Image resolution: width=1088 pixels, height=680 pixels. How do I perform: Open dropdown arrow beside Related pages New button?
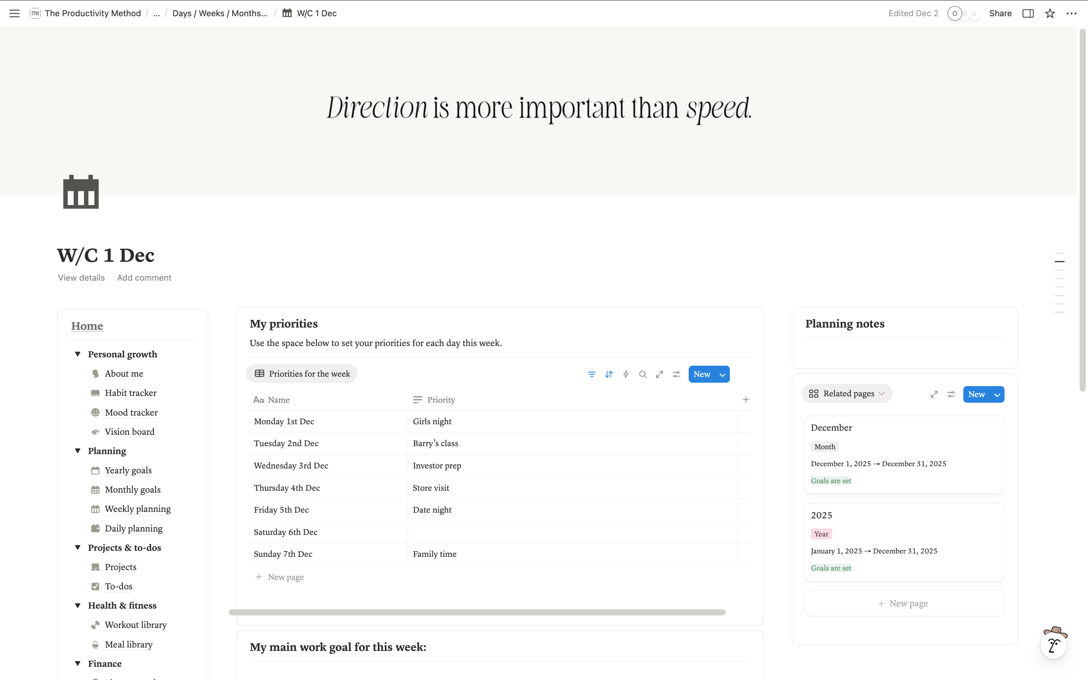(x=997, y=394)
